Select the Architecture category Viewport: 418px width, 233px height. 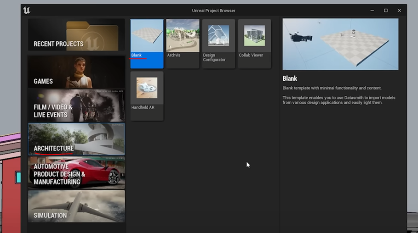tap(76, 139)
